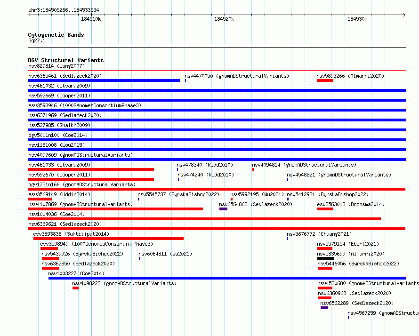The width and height of the screenshot is (419, 336).
Task: Click nsv4567259 variant label
Action: (x=383, y=313)
